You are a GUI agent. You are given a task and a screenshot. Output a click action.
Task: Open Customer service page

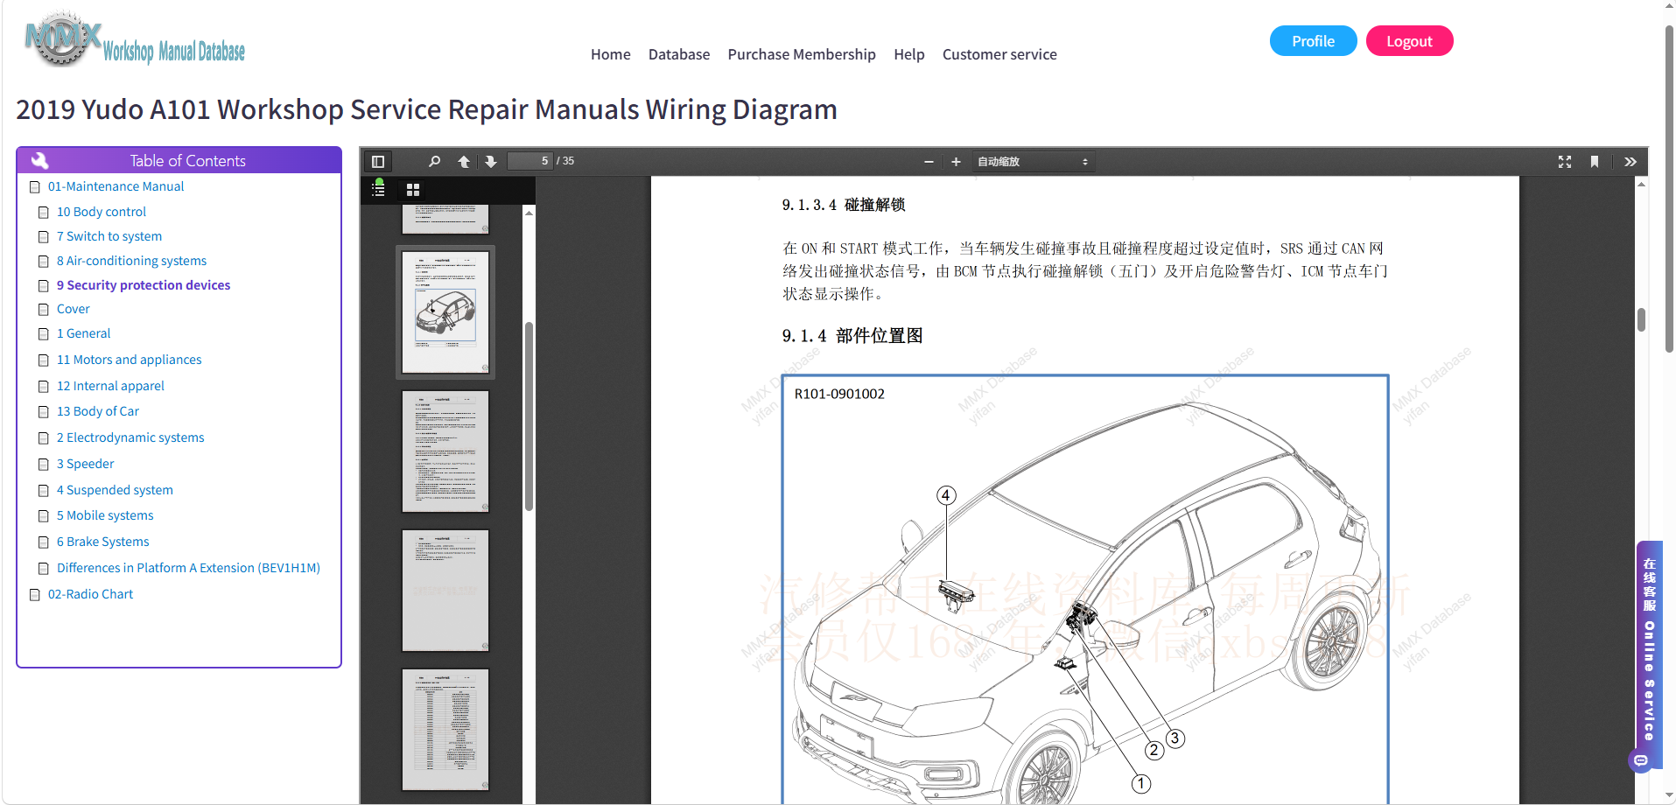tap(999, 54)
